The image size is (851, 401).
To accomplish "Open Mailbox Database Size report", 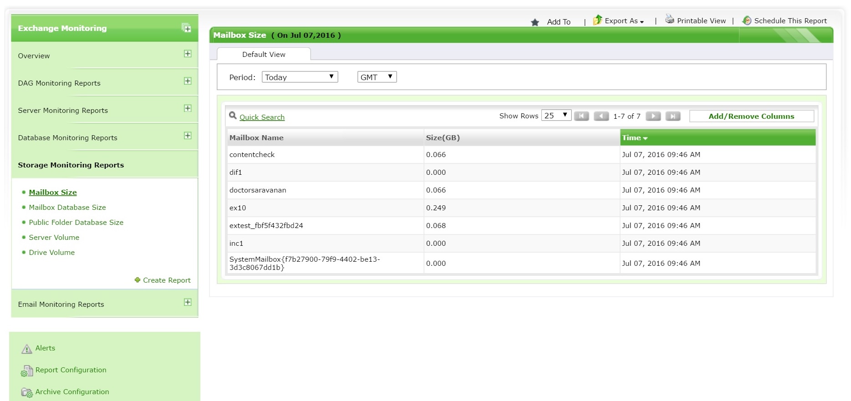I will [x=67, y=207].
